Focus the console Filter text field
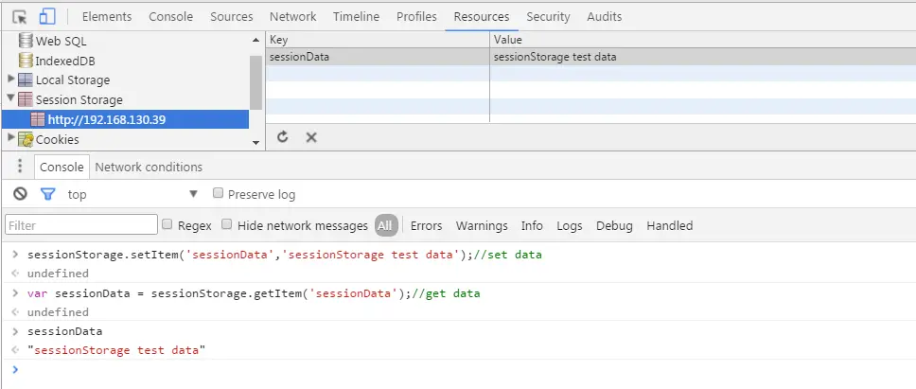Image resolution: width=916 pixels, height=389 pixels. pyautogui.click(x=81, y=225)
